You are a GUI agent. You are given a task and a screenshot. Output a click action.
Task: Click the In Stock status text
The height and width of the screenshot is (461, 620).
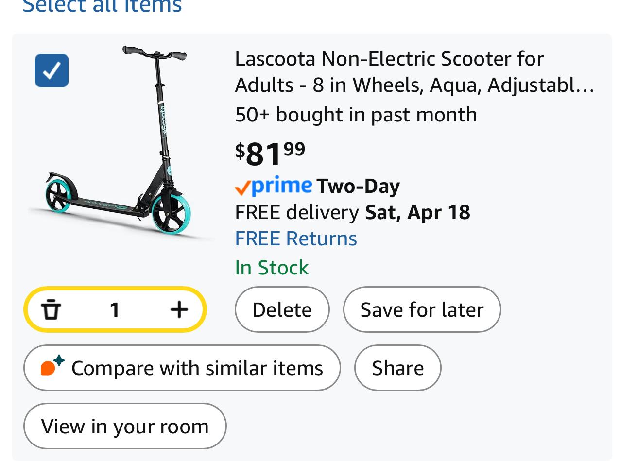[272, 268]
